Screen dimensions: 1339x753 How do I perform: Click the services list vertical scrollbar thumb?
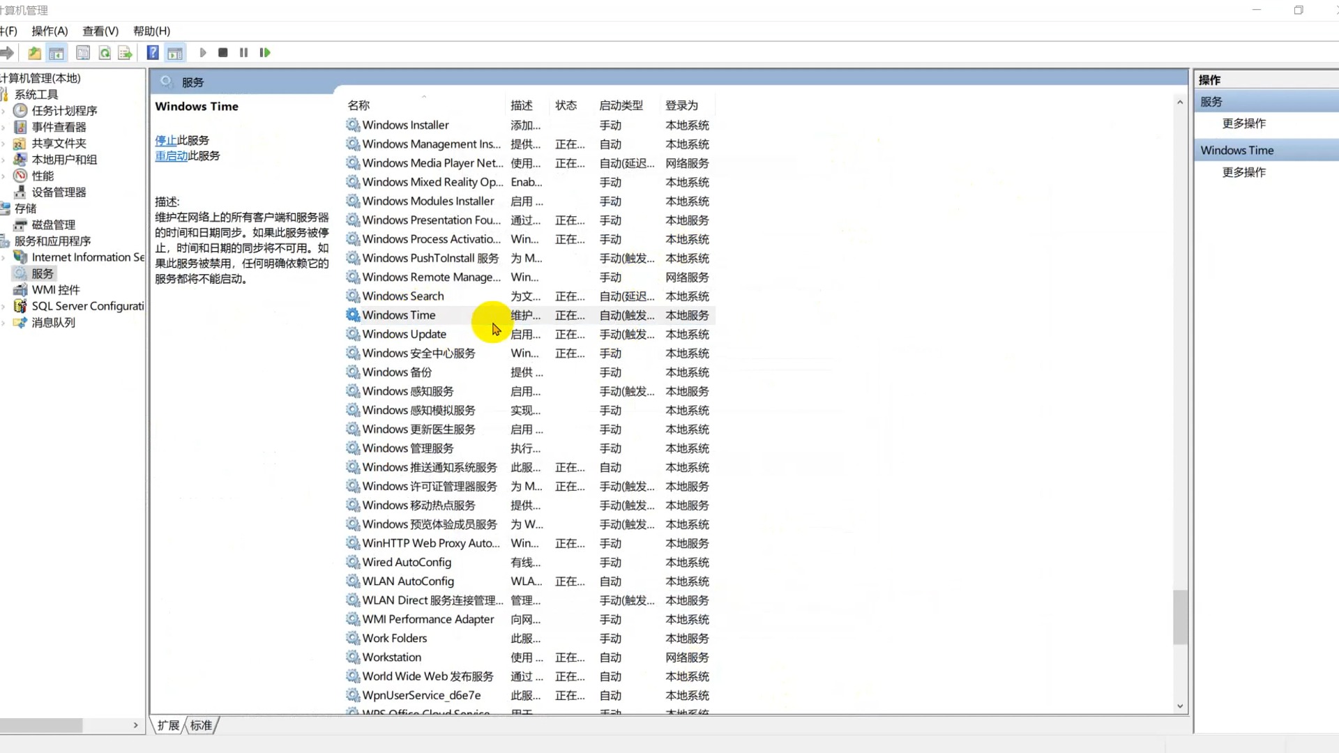(x=1180, y=618)
